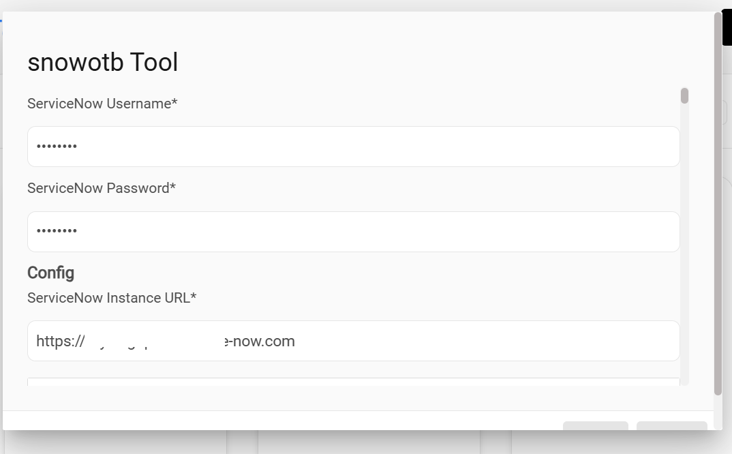Viewport: 732px width, 454px height.
Task: Click the inner form scrollbar thumb
Action: [684, 95]
